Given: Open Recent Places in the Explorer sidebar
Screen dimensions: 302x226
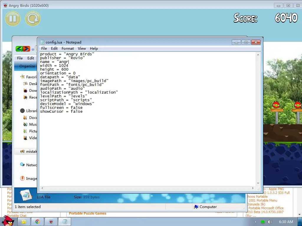Looking at the screenshot, I should coord(30,97).
